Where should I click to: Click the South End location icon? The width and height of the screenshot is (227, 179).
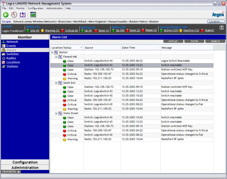[x=60, y=83]
